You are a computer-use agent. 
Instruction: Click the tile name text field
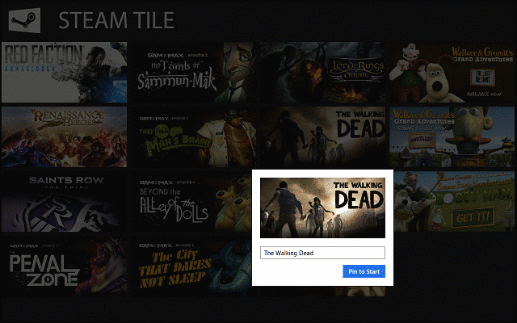(x=322, y=253)
